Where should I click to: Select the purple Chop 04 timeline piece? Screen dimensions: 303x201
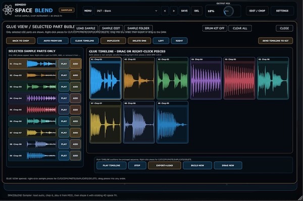(x=206, y=78)
